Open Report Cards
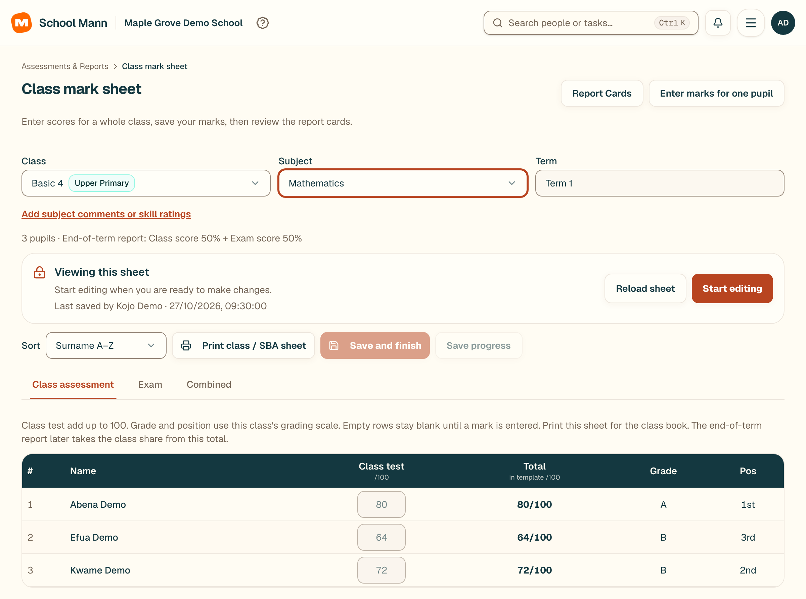 [602, 93]
